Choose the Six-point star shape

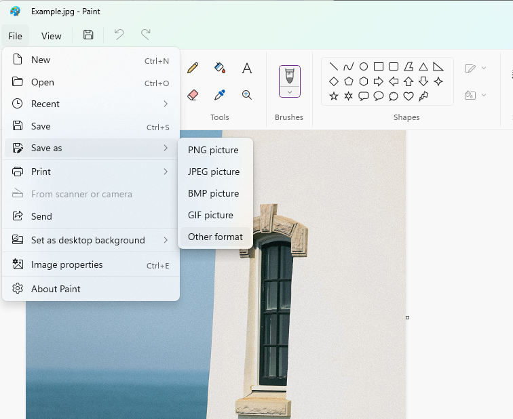(348, 96)
